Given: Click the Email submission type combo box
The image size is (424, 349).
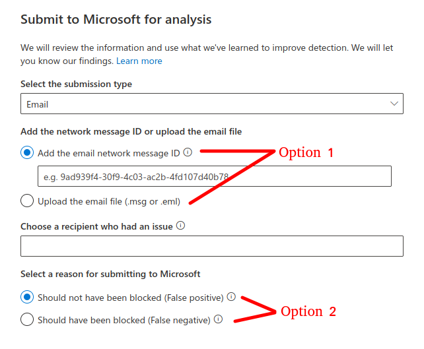Looking at the screenshot, I should [212, 104].
